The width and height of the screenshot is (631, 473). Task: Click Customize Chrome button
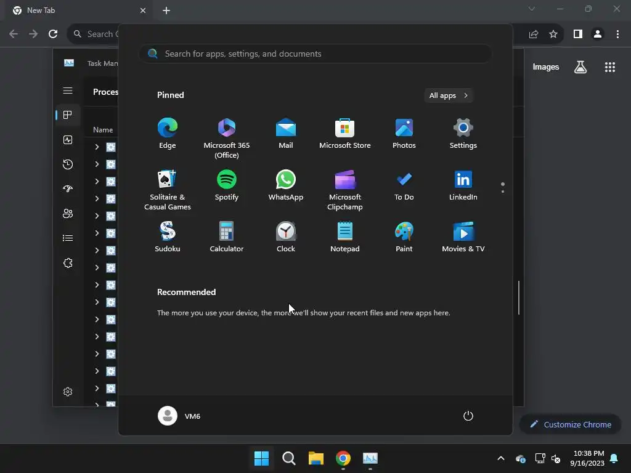pos(571,424)
